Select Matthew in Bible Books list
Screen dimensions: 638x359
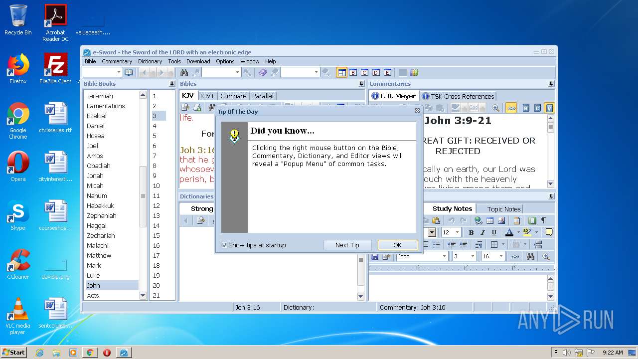[99, 255]
